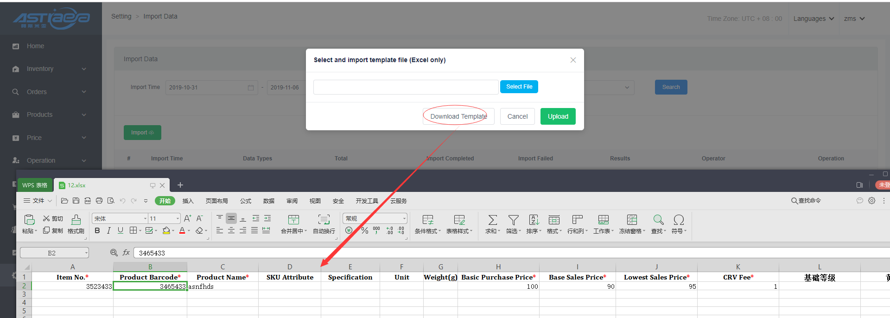Click the Print icon in quick toolbar
Image resolution: width=890 pixels, height=318 pixels.
coord(99,201)
